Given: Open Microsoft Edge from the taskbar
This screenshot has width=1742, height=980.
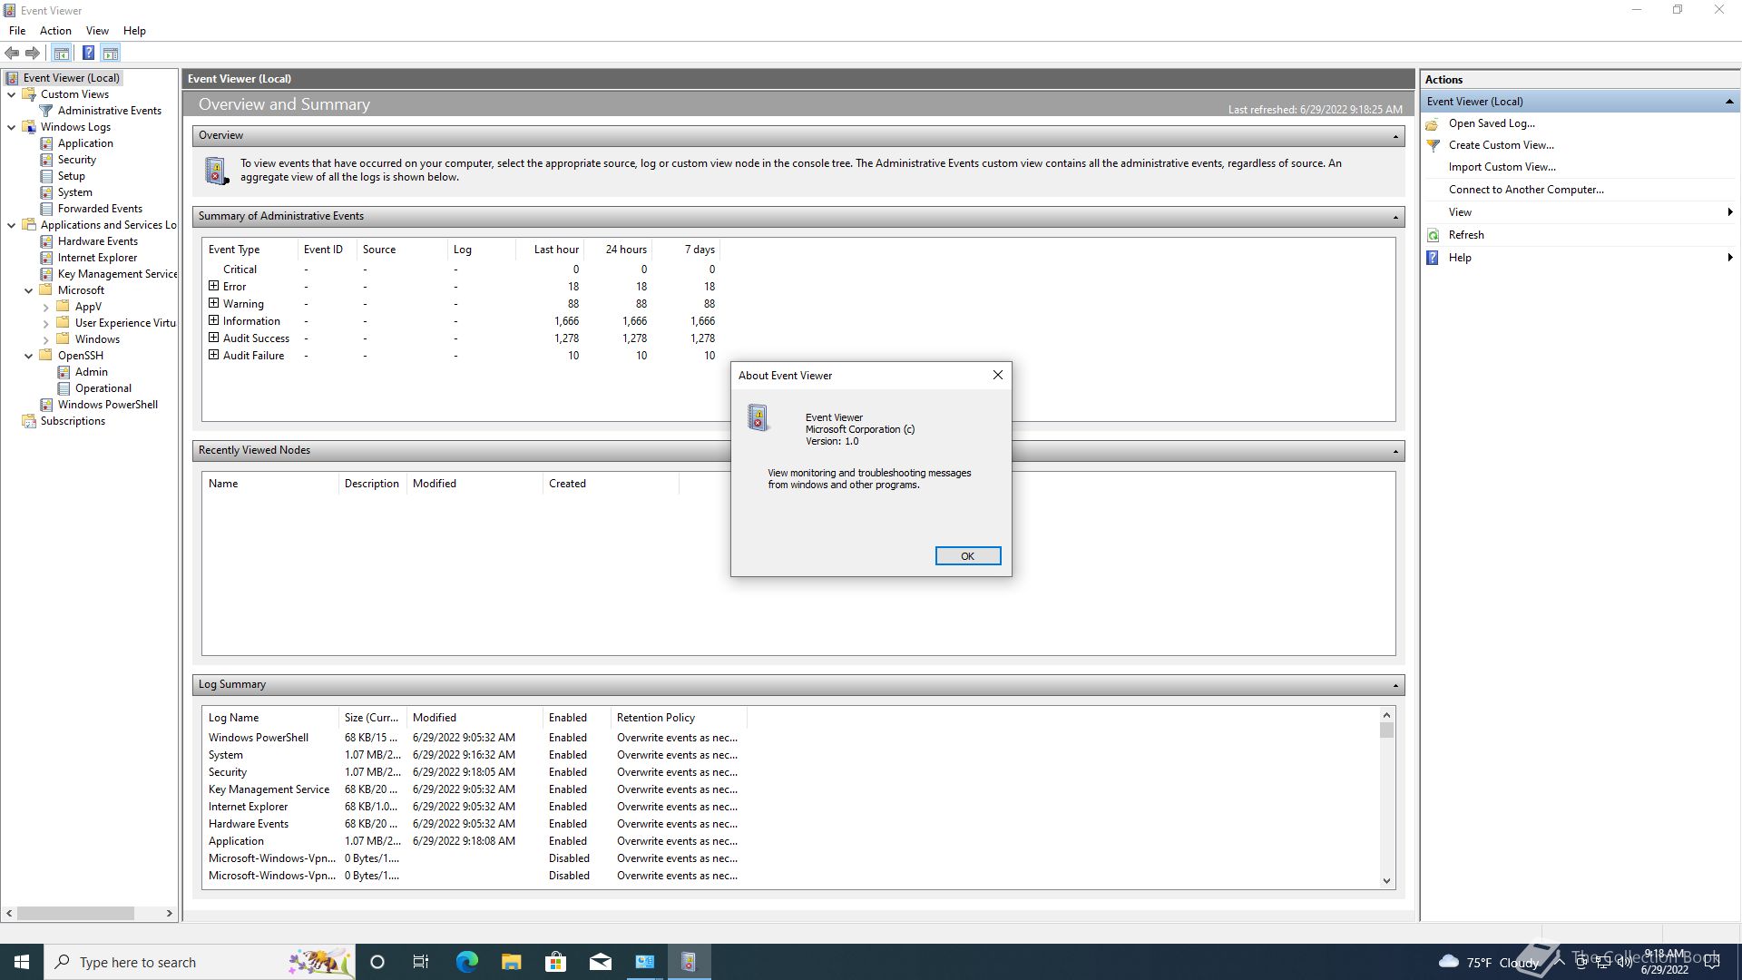Looking at the screenshot, I should [466, 962].
